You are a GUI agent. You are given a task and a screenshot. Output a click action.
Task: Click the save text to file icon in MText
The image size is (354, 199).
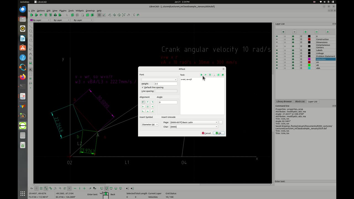(210, 75)
